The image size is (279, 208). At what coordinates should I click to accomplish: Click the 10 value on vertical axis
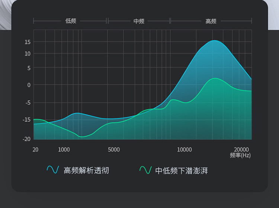click(x=28, y=53)
